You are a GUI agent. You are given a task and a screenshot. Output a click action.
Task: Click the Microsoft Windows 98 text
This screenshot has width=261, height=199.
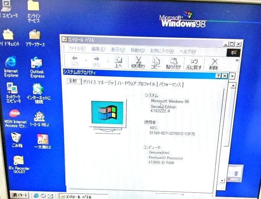pyautogui.click(x=170, y=101)
